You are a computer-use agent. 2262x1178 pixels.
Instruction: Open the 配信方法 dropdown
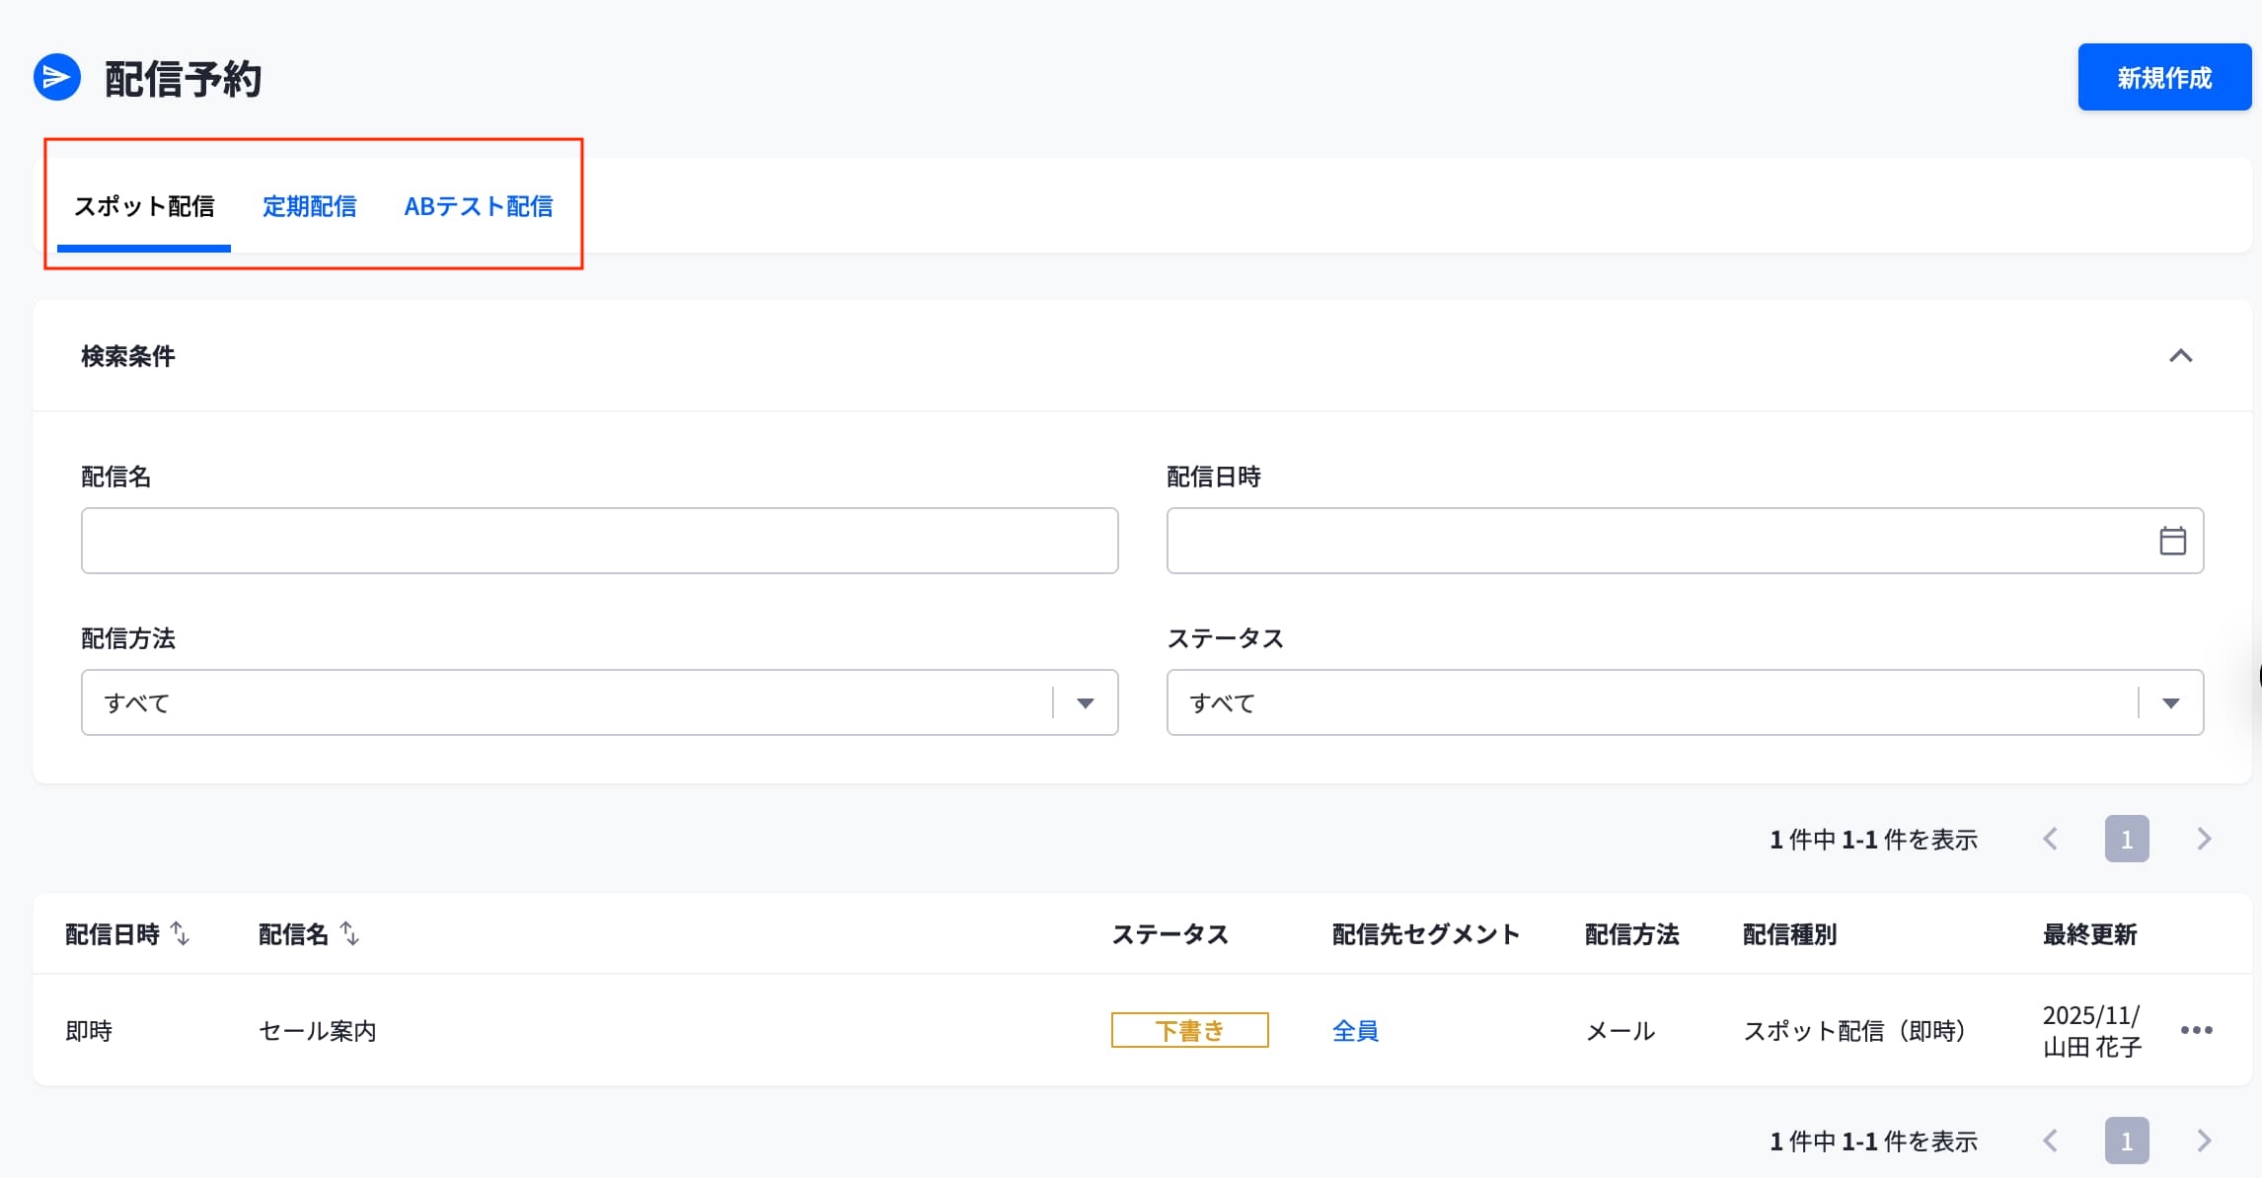1085,703
